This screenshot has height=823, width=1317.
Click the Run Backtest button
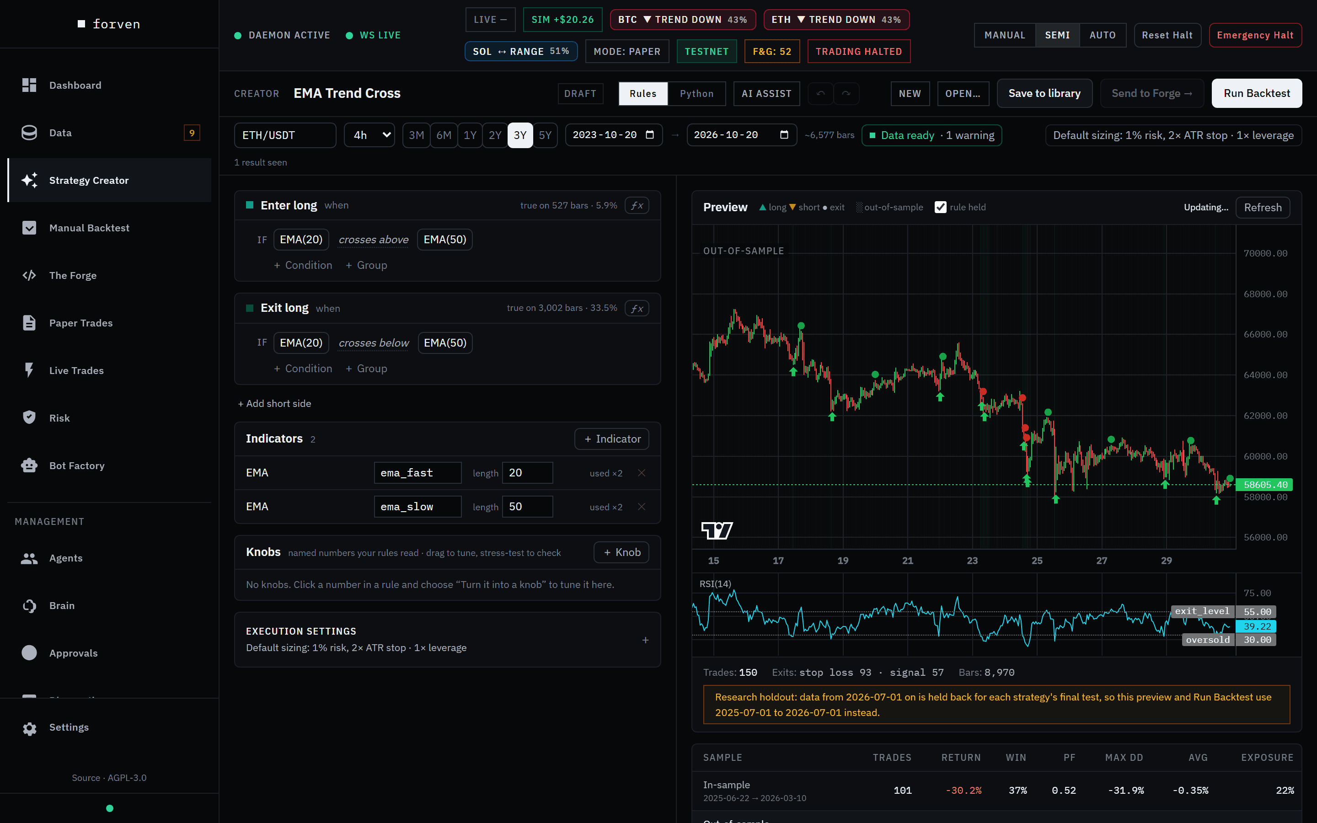click(1257, 94)
